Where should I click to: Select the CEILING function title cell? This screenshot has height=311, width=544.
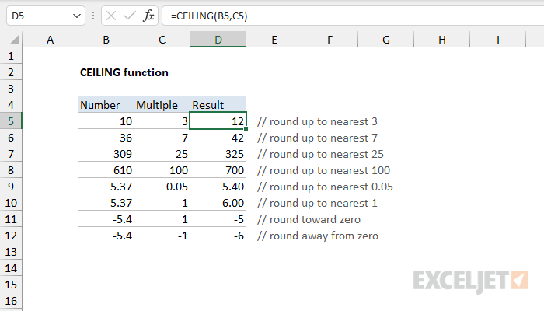point(124,72)
